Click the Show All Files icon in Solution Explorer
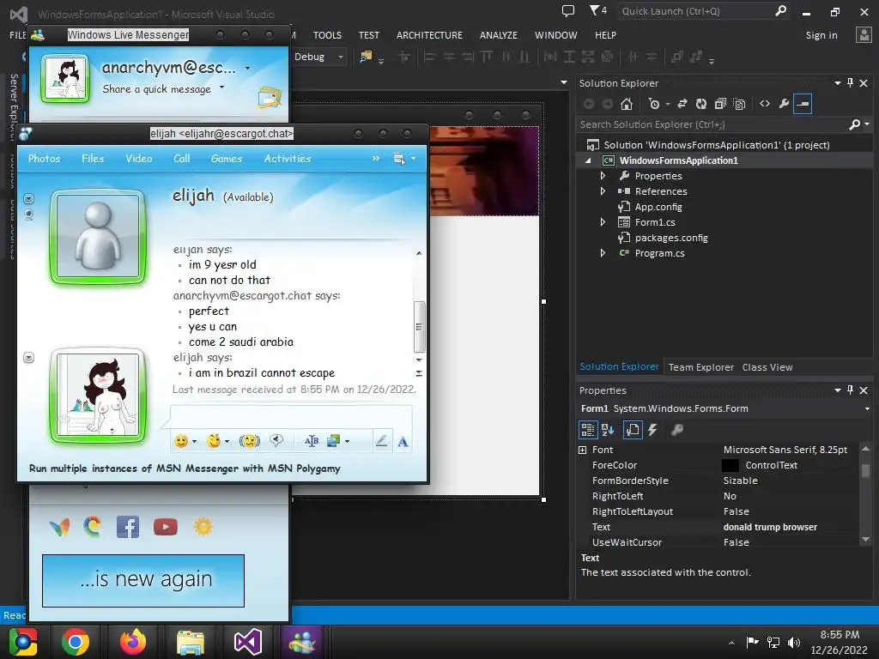This screenshot has width=879, height=659. pos(739,104)
